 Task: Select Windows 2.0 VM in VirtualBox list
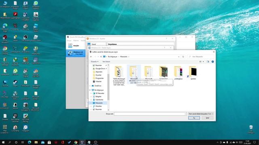coord(76,53)
